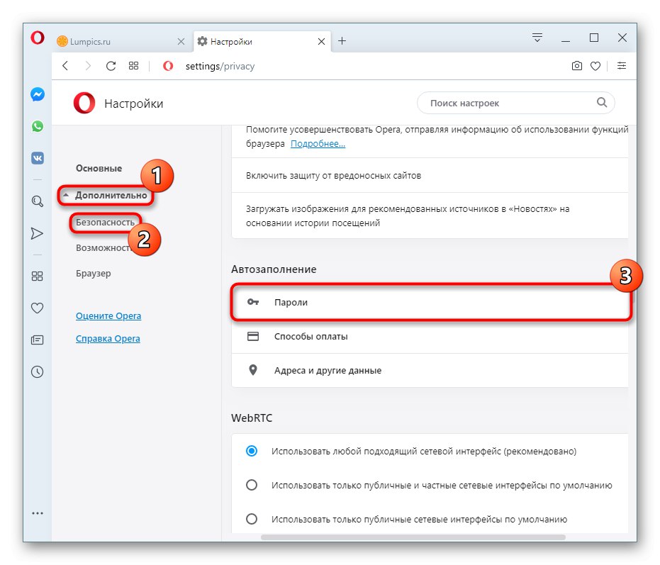Select public network interfaces only option
Screen dimensions: 660x565
252,519
